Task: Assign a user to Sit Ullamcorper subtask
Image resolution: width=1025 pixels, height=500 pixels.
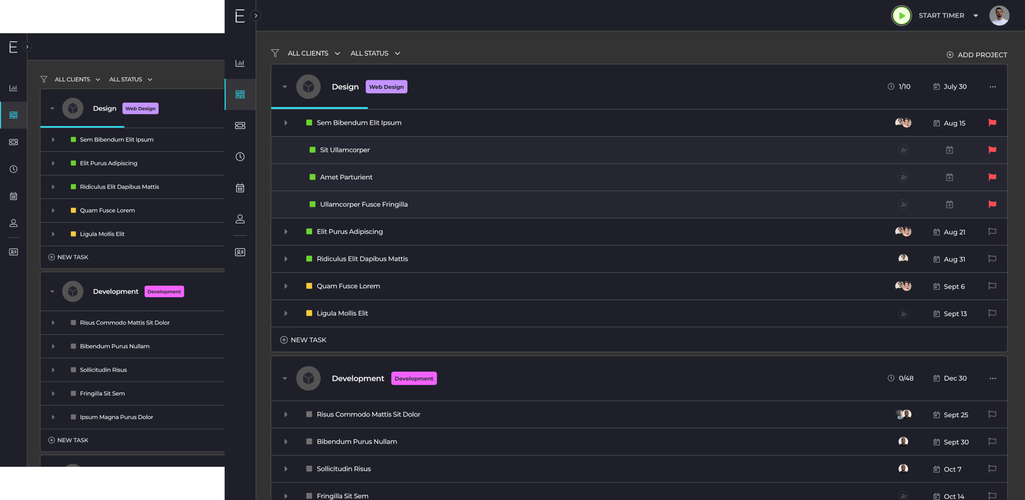Action: point(903,150)
